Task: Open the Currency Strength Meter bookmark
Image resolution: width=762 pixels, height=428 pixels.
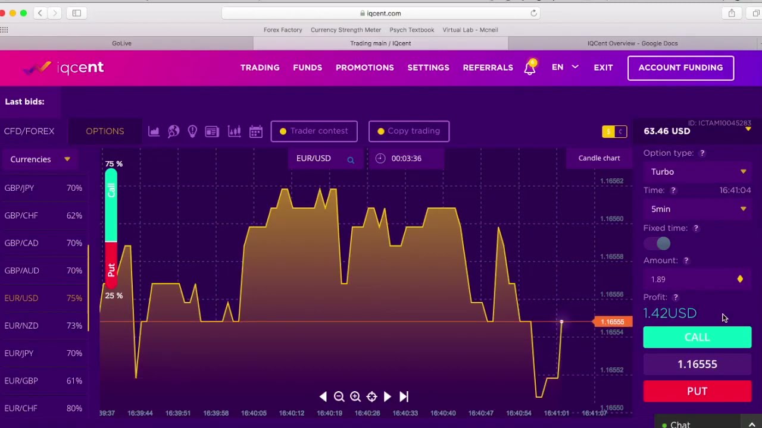Action: click(346, 30)
